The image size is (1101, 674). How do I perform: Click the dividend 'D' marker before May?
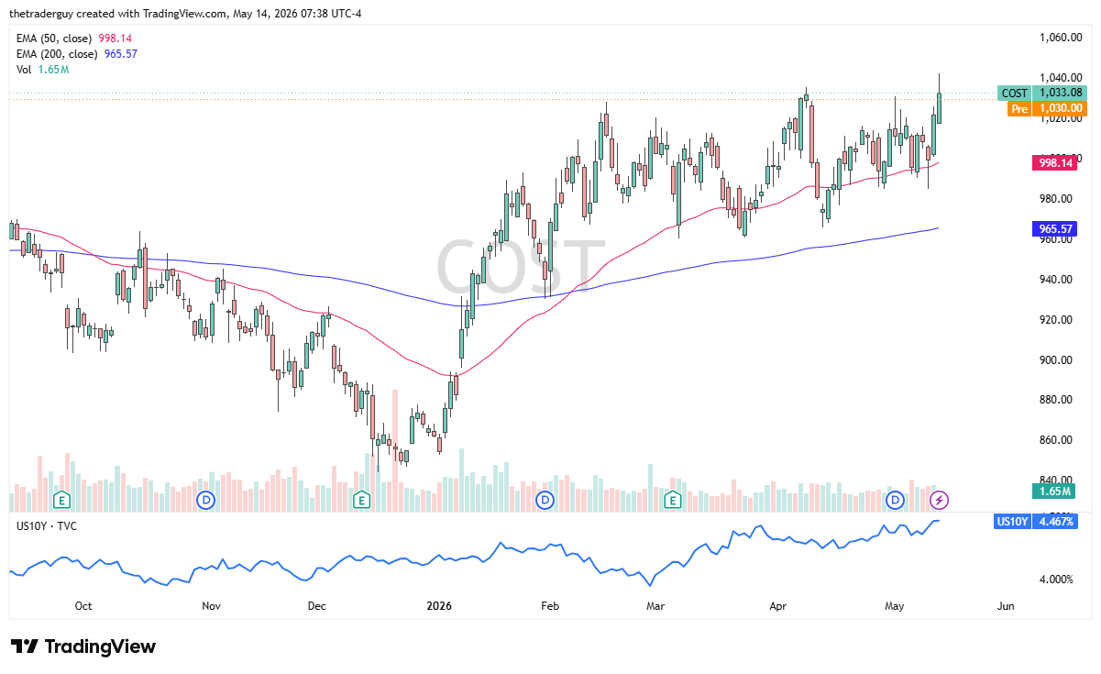896,500
